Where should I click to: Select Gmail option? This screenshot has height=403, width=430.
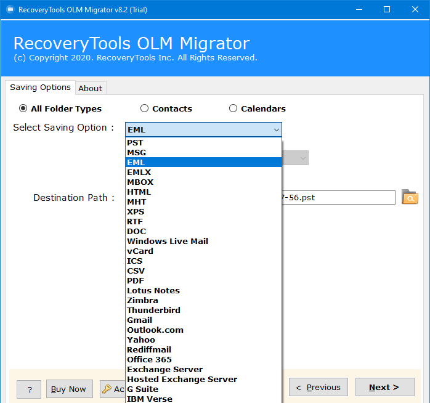(x=203, y=320)
